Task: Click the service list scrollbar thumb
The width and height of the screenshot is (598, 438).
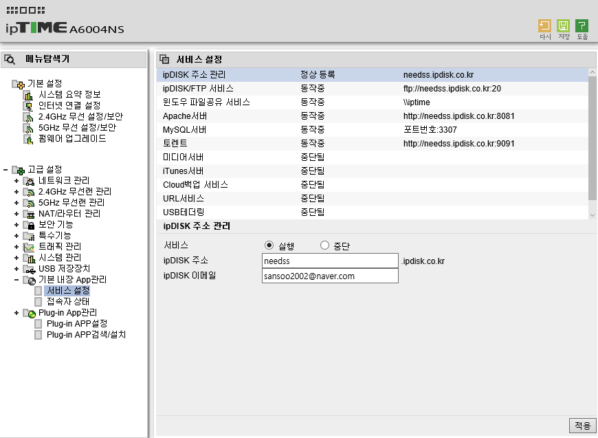Action: (593, 138)
